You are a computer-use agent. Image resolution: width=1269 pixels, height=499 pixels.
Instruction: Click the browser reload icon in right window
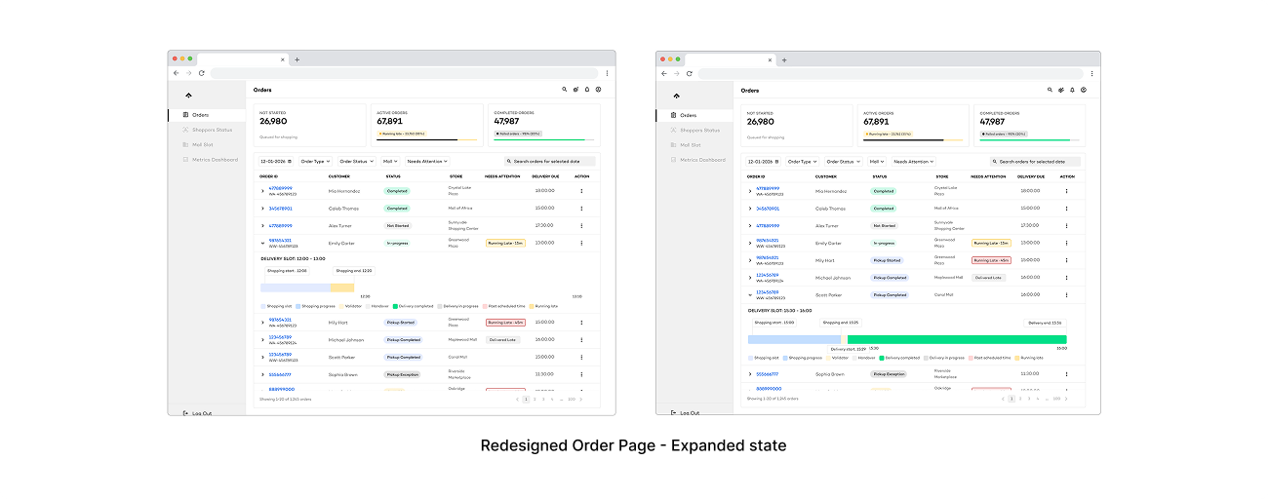pyautogui.click(x=689, y=73)
